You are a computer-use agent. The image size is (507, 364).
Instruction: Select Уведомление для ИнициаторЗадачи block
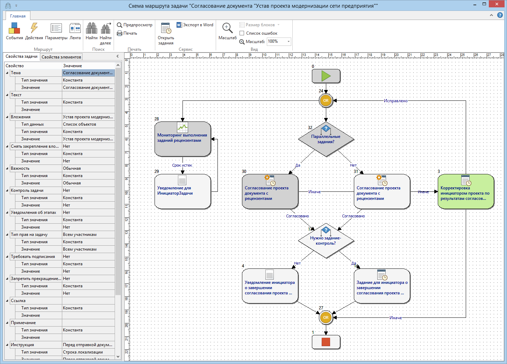click(x=183, y=191)
